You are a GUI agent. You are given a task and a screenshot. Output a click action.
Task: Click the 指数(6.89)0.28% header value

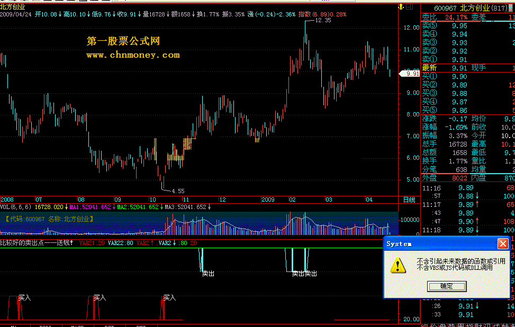322,14
